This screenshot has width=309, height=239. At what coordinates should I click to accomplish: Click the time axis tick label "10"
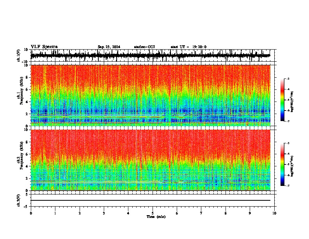click(x=274, y=213)
